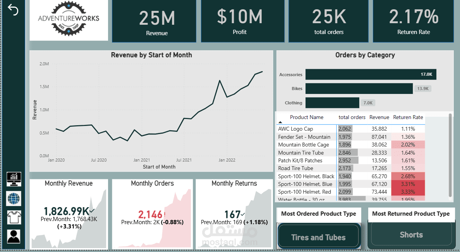Screen dimensions: 460x252
Task: Click the 87,041 revenue cell
Action: [x=379, y=137]
